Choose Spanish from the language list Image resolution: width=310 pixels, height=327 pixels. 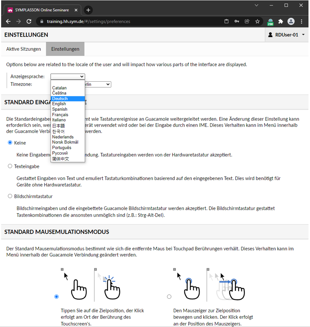coord(68,109)
